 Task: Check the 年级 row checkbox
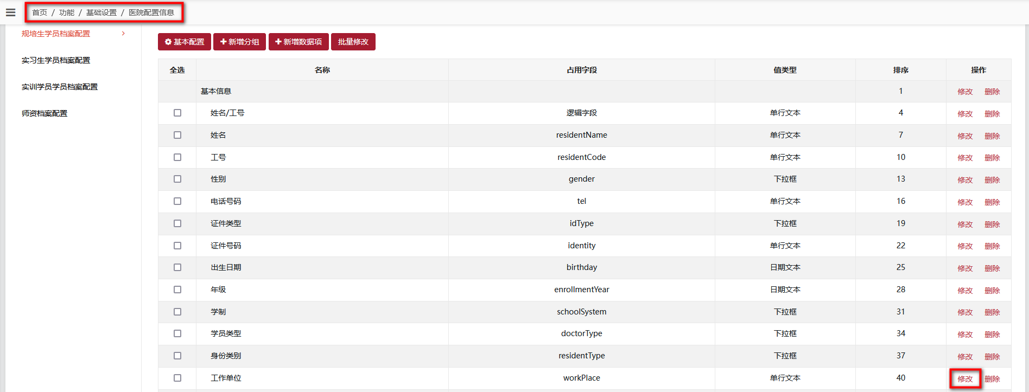point(177,290)
